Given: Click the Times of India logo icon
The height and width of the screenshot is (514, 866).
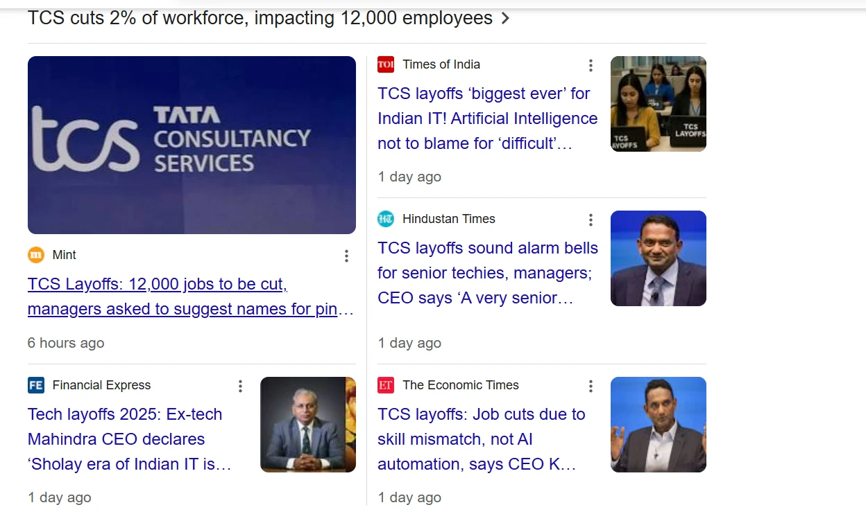Looking at the screenshot, I should 386,64.
